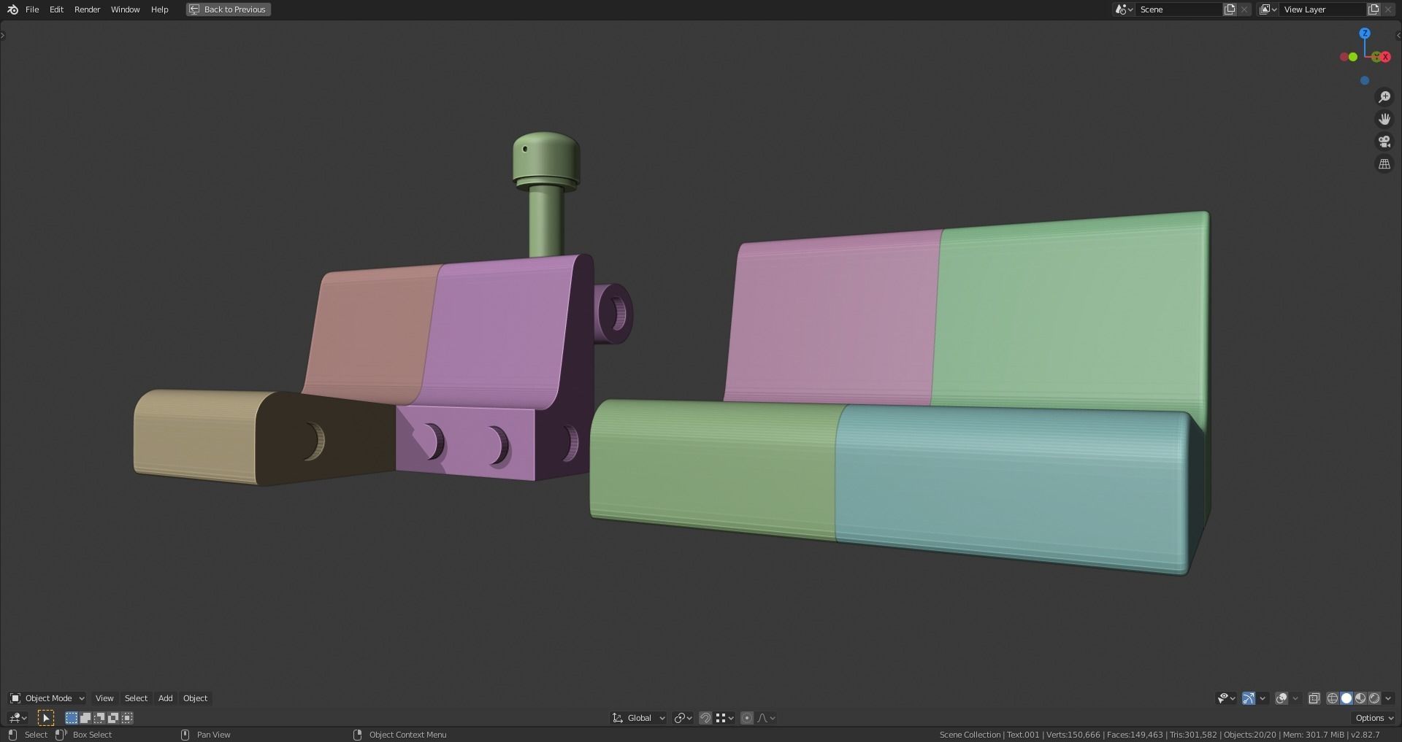The width and height of the screenshot is (1402, 742).
Task: Click the active Select Box tool icon
Action: pyautogui.click(x=46, y=718)
